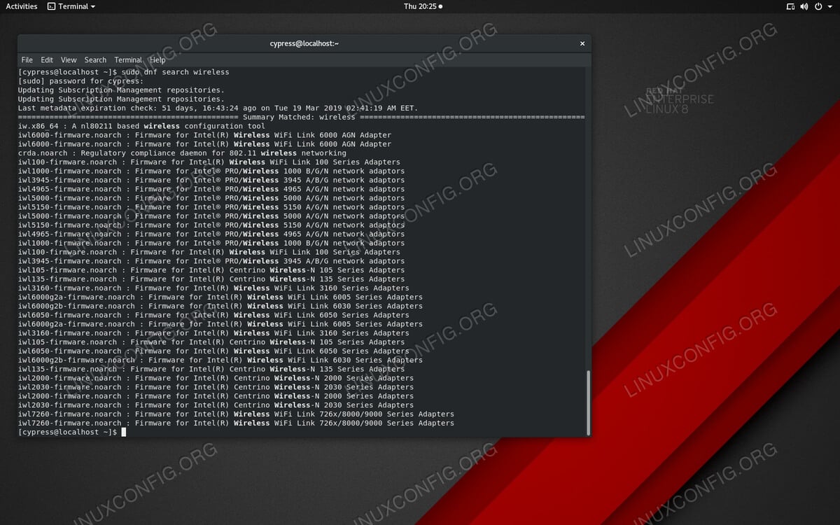
Task: Open the Search menu in the terminal
Action: point(95,60)
